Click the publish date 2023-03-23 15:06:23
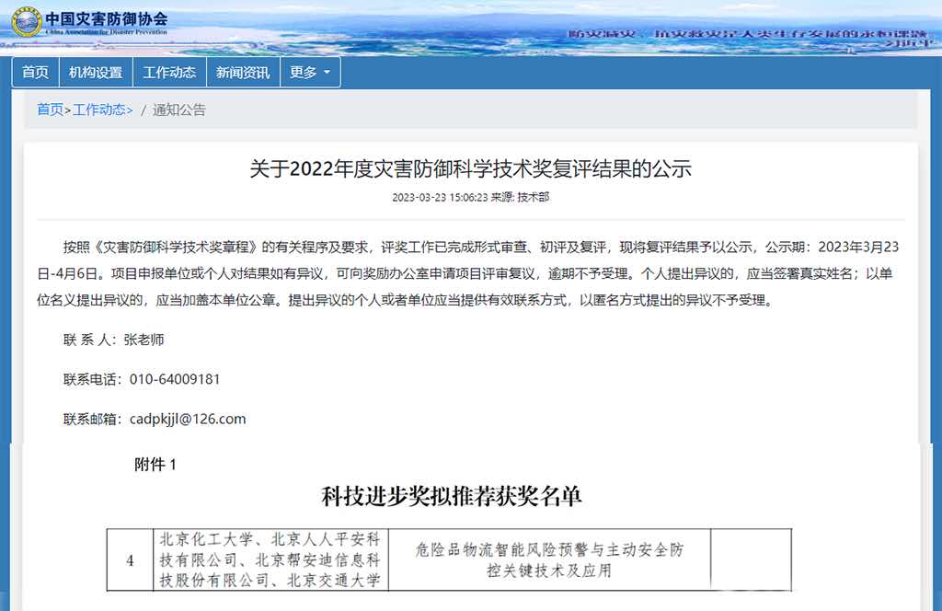 click(x=440, y=197)
